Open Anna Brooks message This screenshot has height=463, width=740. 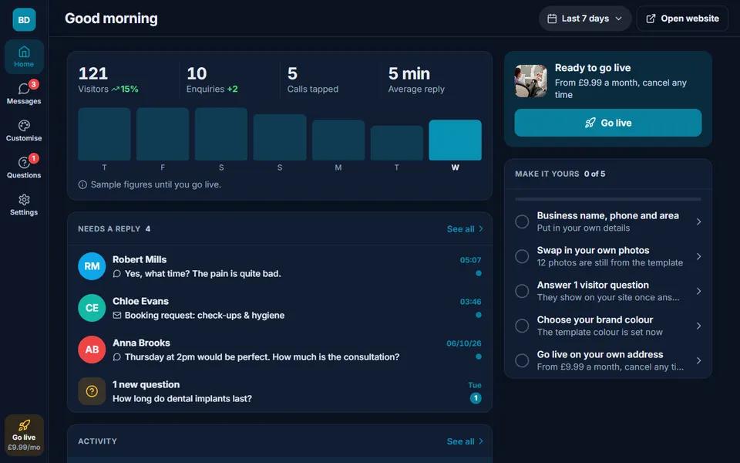point(279,349)
